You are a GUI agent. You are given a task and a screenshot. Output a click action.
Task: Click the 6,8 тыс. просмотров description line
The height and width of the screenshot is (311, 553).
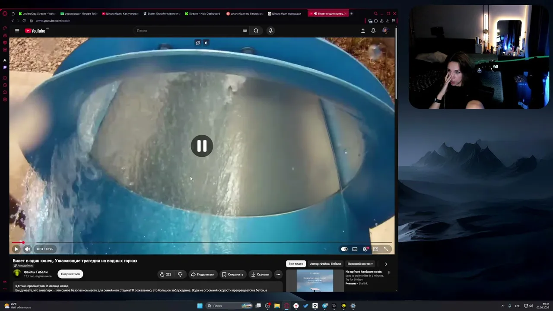(42, 286)
